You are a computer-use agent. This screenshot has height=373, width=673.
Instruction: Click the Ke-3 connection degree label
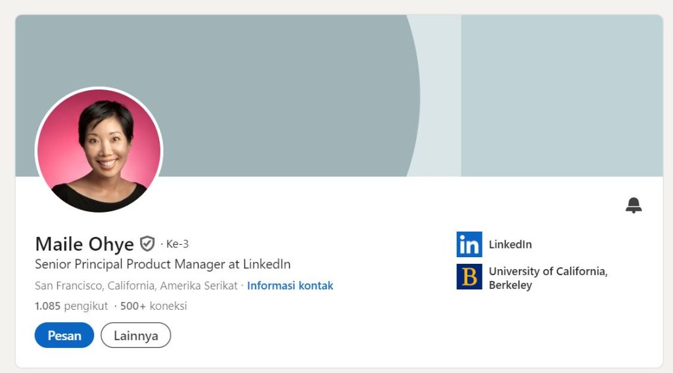tap(177, 244)
